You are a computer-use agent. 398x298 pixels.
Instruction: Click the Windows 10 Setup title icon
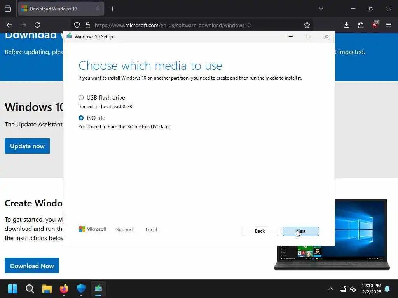[x=69, y=36]
